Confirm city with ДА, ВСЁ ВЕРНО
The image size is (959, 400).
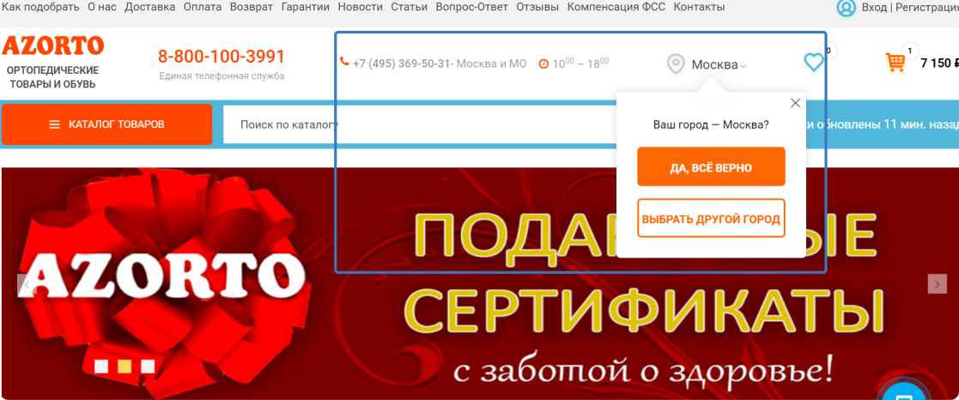711,167
